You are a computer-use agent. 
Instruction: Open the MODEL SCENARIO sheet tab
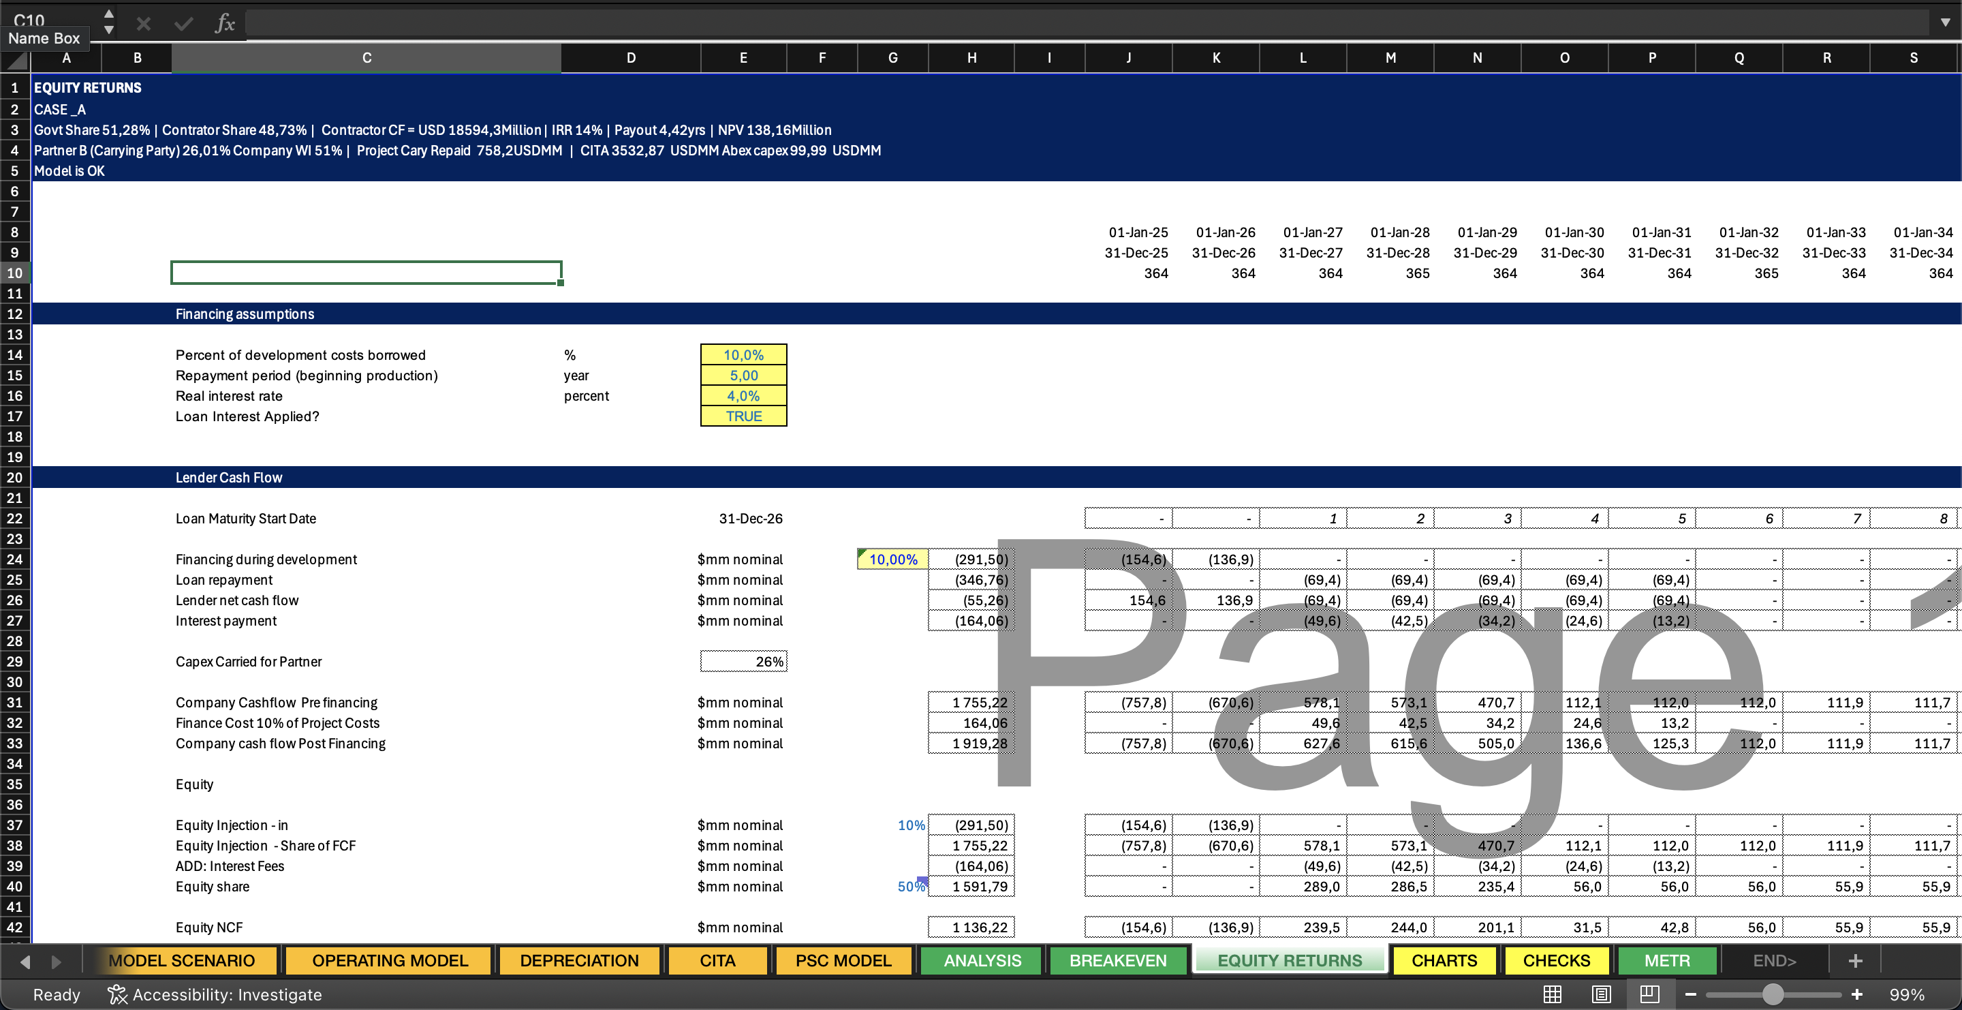tap(182, 960)
